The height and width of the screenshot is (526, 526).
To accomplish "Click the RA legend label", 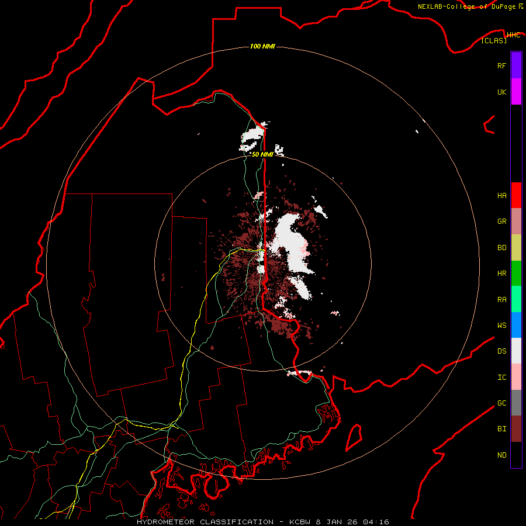I will 501,300.
